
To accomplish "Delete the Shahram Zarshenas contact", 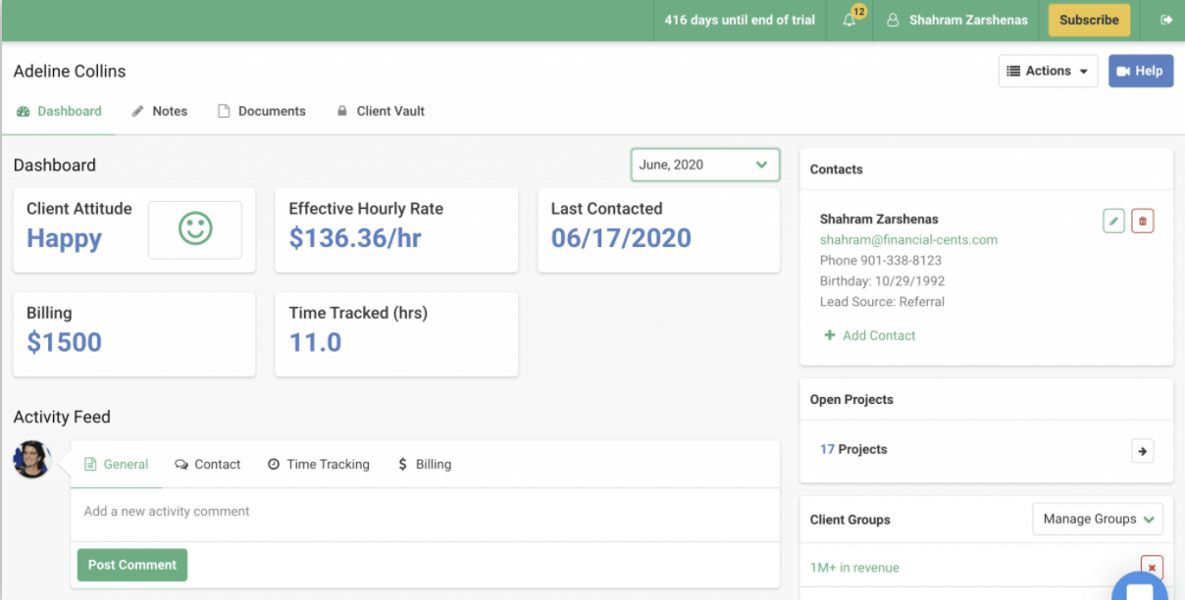I will (1142, 221).
